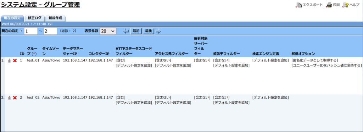363x132 pixels.
Task: Click the 最初 button
Action: click(136, 31)
